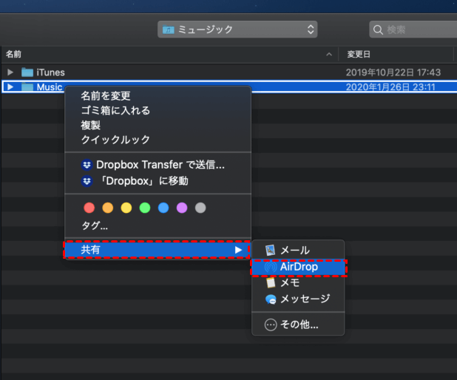Share via AirDrop in submenu
457x380 pixels.
pyautogui.click(x=299, y=267)
